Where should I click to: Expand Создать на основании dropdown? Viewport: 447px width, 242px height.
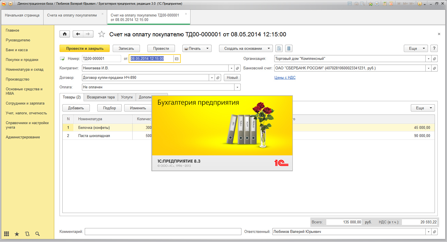click(246, 48)
